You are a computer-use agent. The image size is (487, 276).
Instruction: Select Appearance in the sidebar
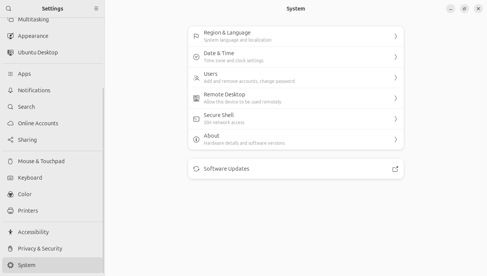click(x=33, y=36)
